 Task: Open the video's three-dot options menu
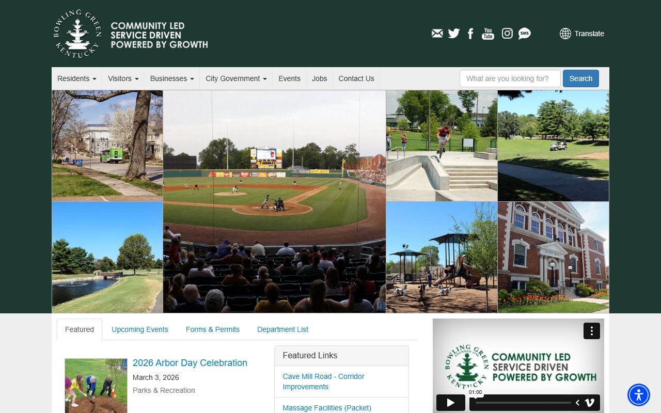click(x=591, y=331)
